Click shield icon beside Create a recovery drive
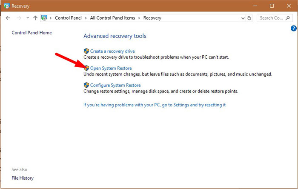 pyautogui.click(x=86, y=51)
